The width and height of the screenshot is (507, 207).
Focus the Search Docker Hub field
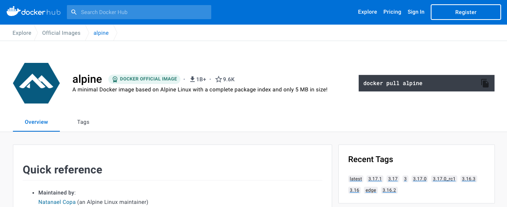(x=139, y=12)
